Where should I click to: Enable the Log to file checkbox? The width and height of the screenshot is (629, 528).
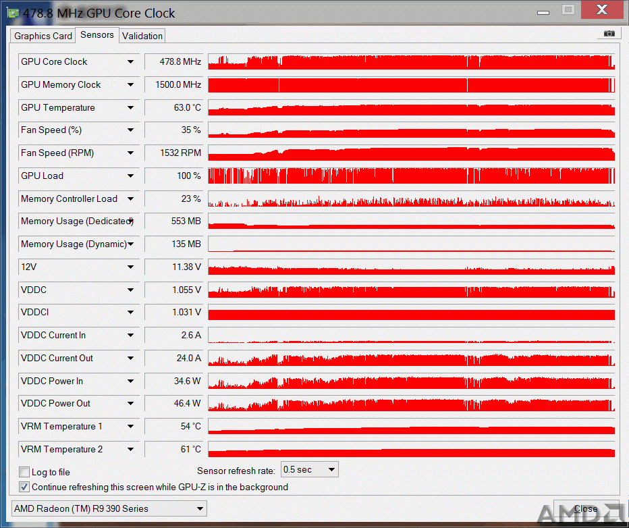click(x=24, y=472)
